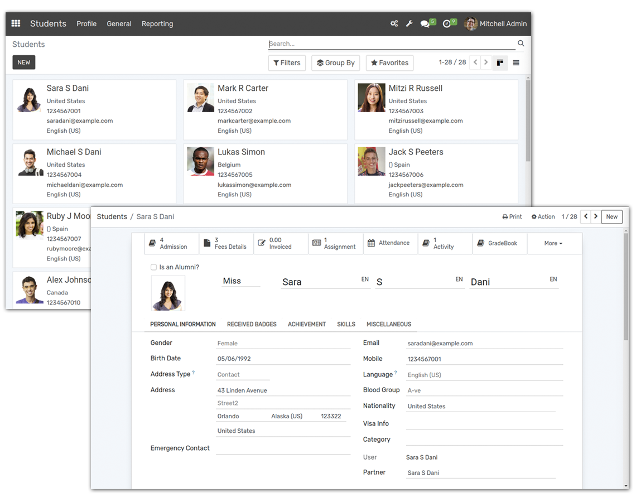
Task: Check the Is an Alumni checkbox
Action: [153, 267]
